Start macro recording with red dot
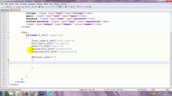172x96 pixels. (78, 7)
